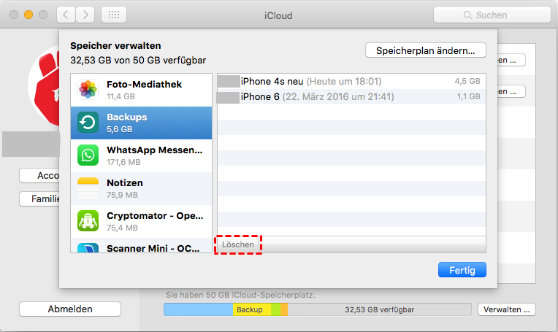Click the Cryptomator robot icon
Viewport: 558px width, 332px height.
point(88,221)
